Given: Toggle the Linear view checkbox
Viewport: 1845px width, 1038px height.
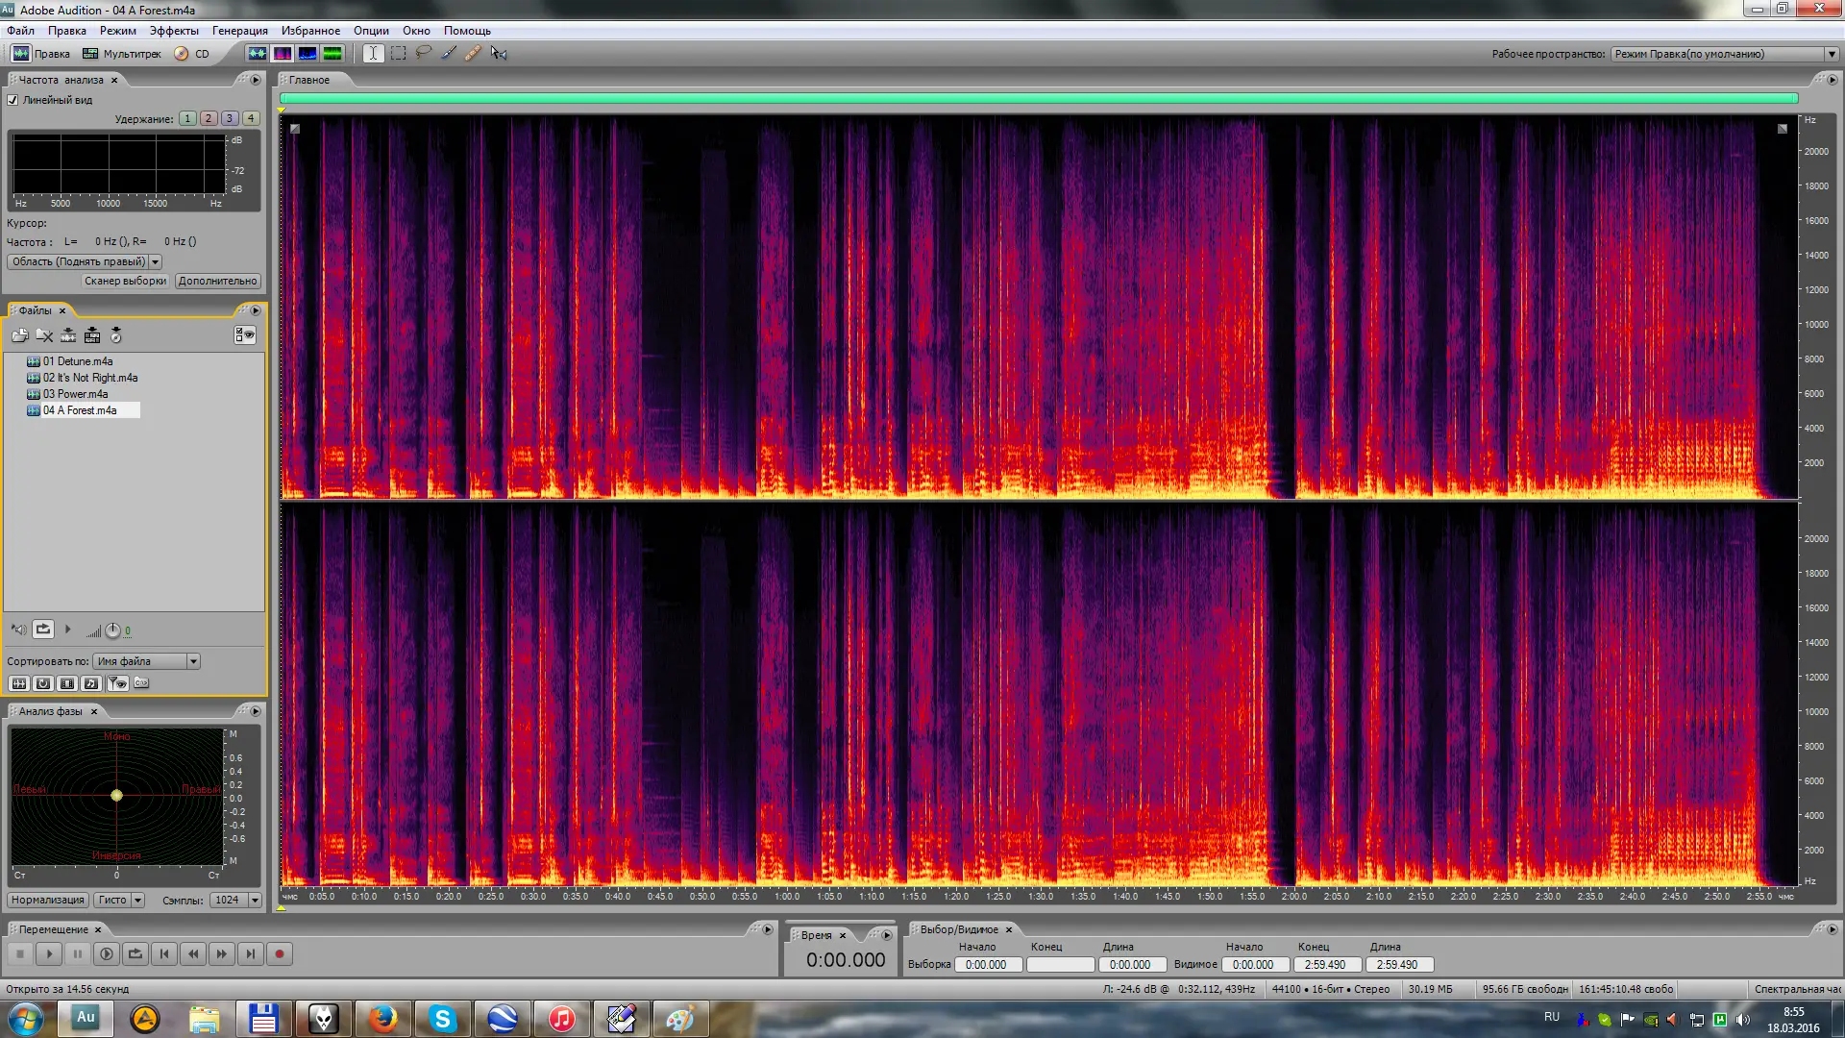Looking at the screenshot, I should [x=13, y=100].
